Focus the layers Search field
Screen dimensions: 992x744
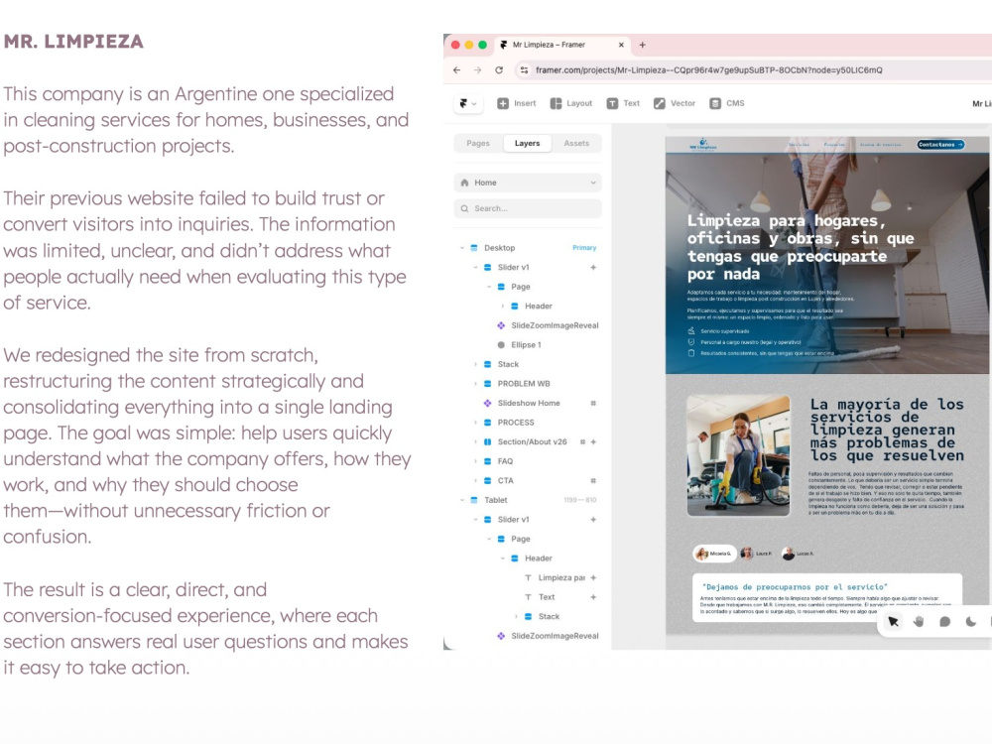(528, 208)
